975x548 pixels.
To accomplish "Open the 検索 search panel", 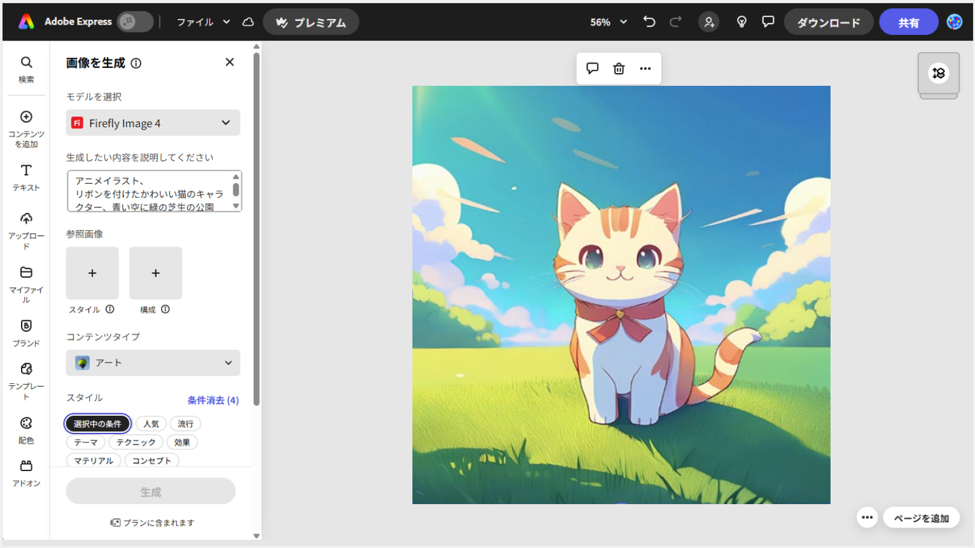I will coord(26,69).
